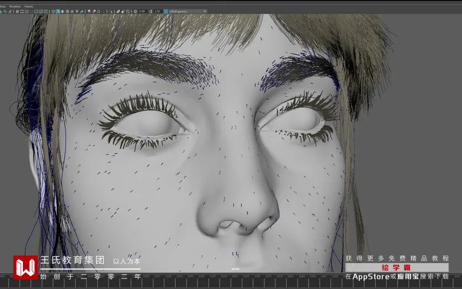Viewport: 462px width, 289px height.
Task: Open the Renderer panel menu
Action: point(15,6)
